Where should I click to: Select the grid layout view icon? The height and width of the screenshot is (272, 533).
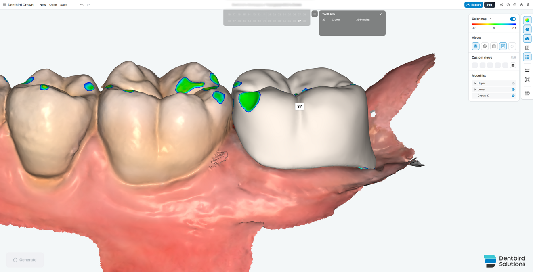click(x=493, y=46)
